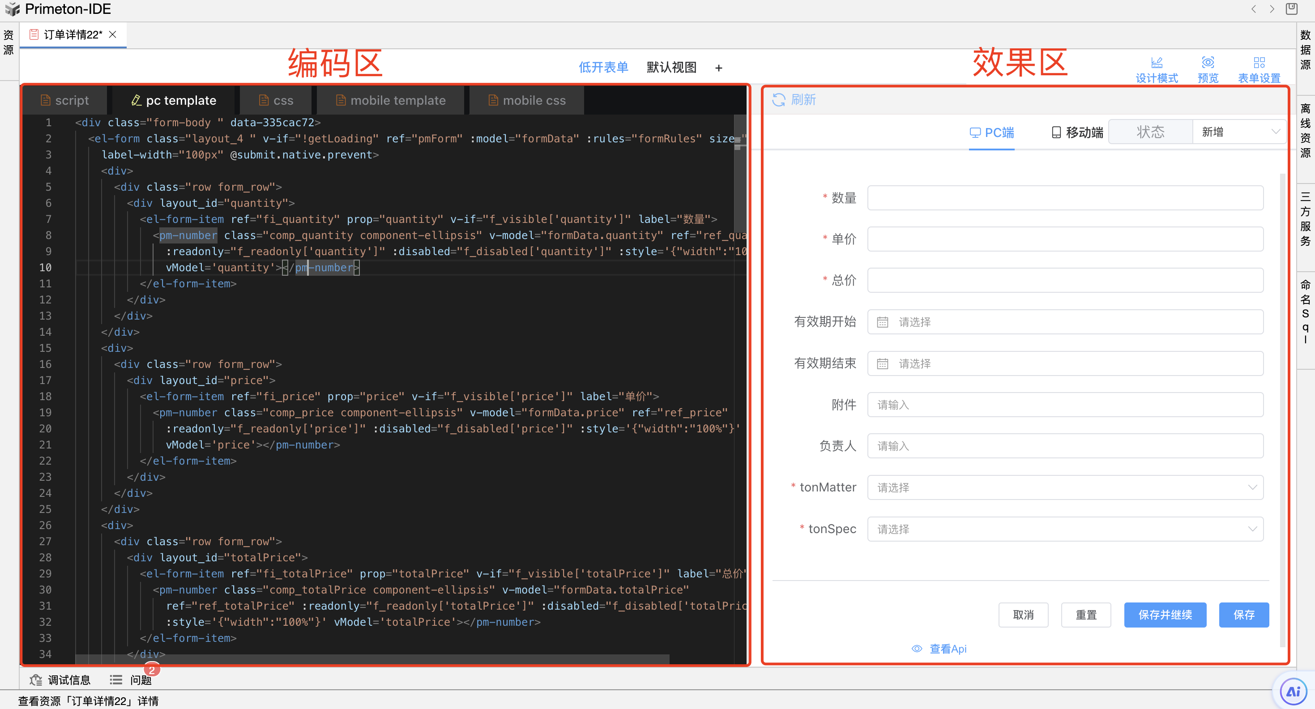Click the 保存 save button
The height and width of the screenshot is (709, 1315).
(1244, 615)
